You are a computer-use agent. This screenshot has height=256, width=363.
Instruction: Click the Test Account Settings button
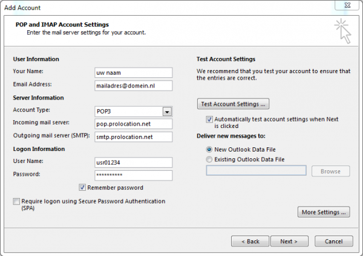coord(233,103)
